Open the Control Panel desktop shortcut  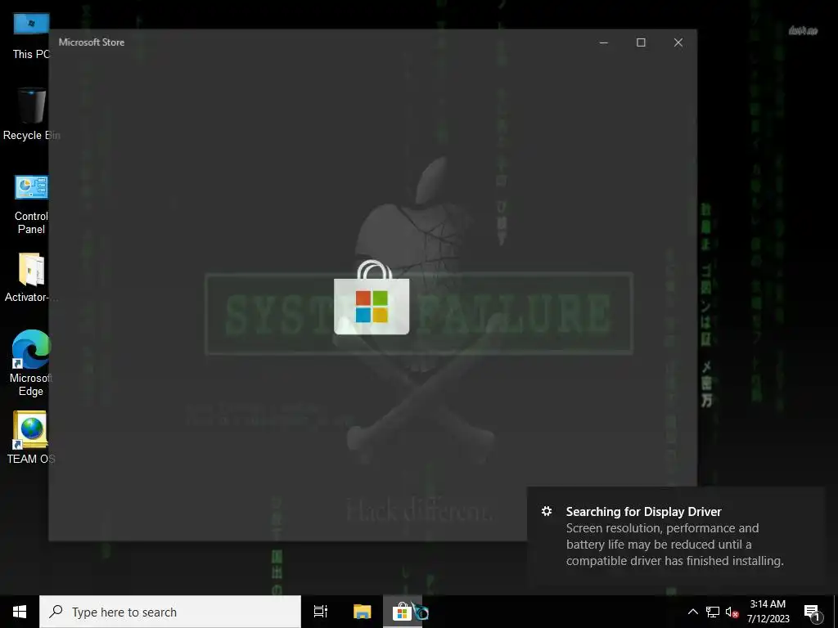[31, 204]
